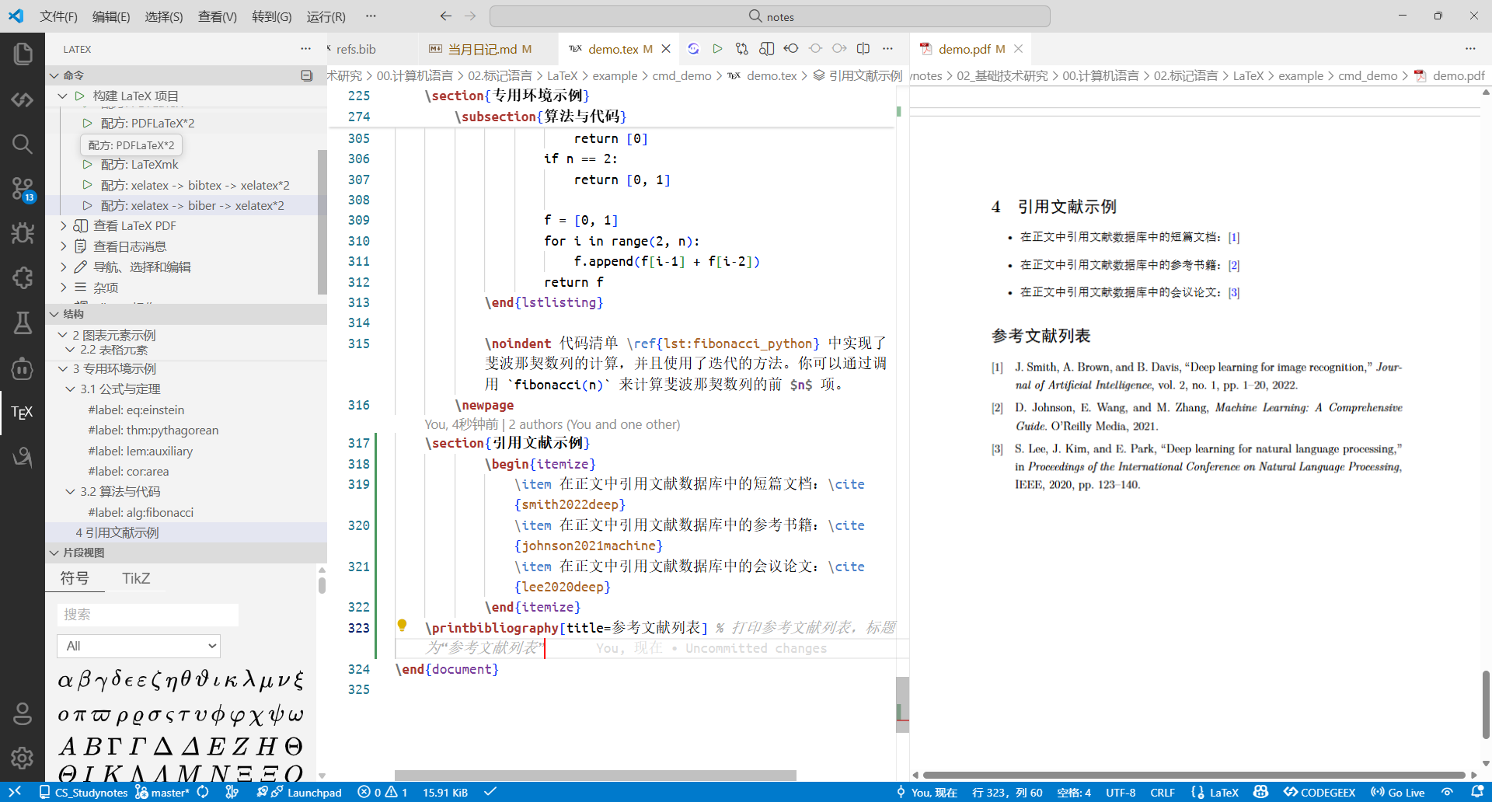This screenshot has height=802, width=1492.
Task: Switch to the TikZ snippet tab
Action: click(136, 578)
